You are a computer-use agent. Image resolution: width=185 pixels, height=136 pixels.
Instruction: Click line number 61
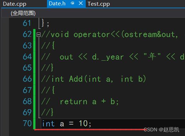tap(27, 23)
